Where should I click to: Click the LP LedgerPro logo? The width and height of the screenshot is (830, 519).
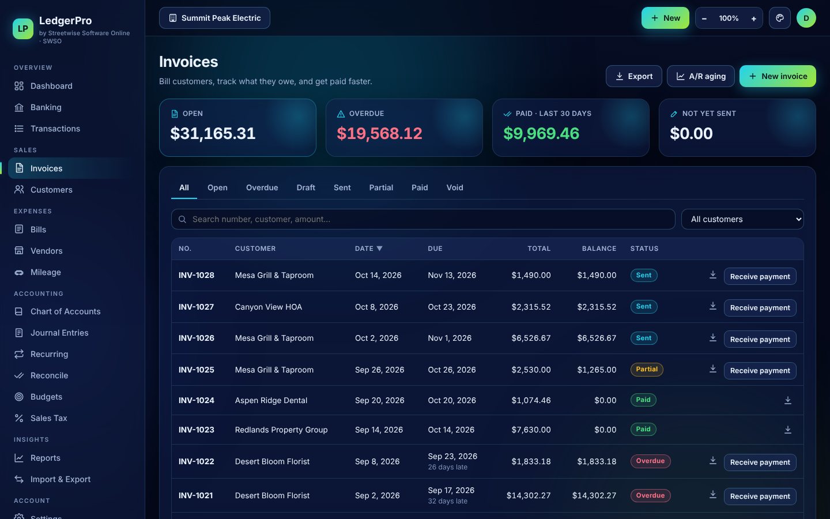(23, 28)
